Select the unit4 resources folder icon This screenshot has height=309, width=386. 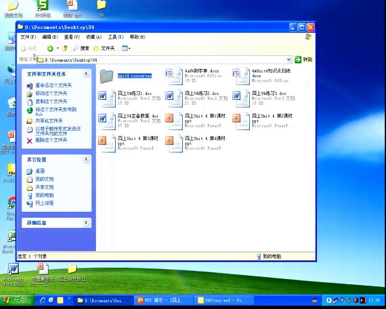[107, 76]
